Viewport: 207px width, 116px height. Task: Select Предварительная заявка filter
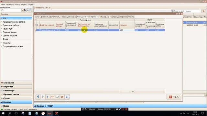tap(14, 22)
